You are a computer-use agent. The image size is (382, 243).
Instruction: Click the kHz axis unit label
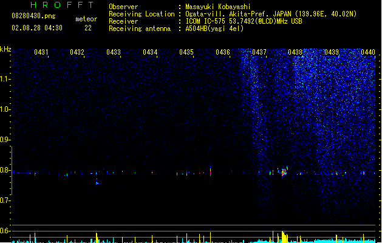[x=5, y=49]
